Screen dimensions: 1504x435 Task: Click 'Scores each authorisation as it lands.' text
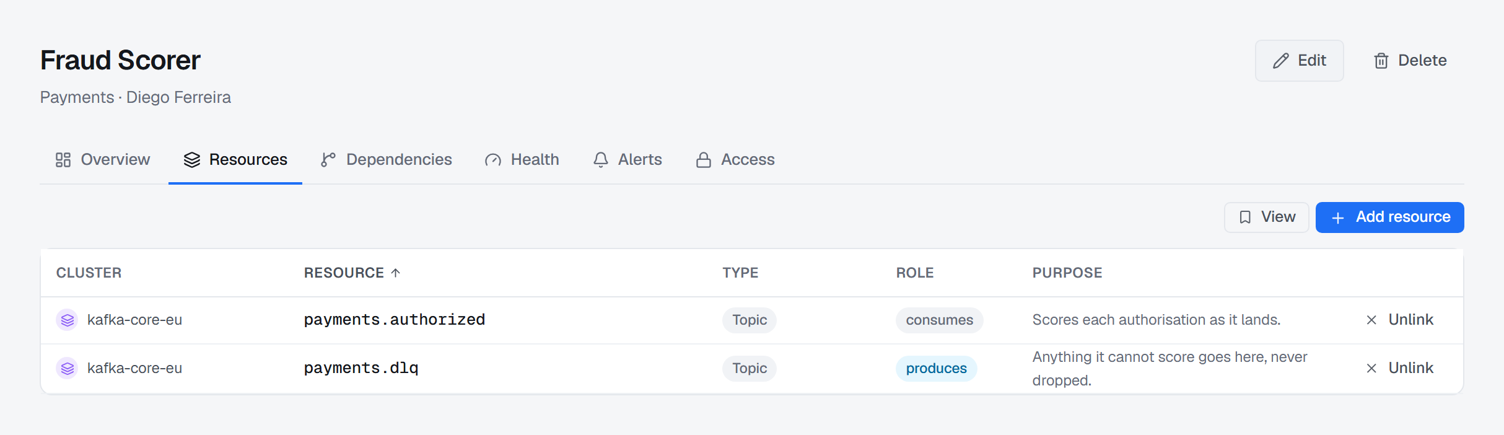coord(1156,320)
